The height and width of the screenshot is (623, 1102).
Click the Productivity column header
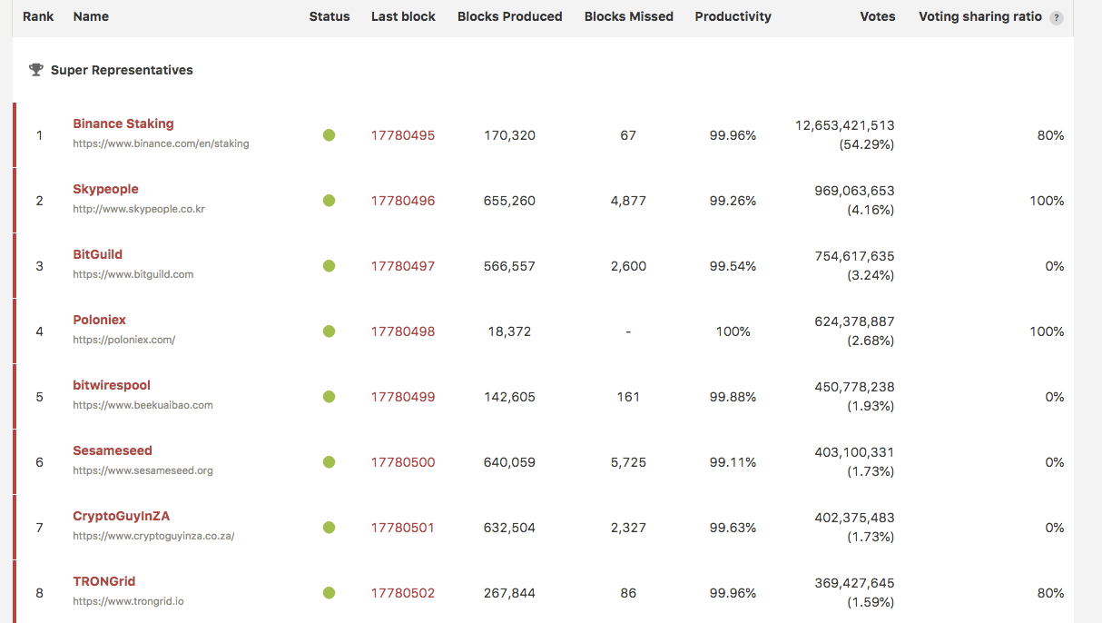pyautogui.click(x=733, y=16)
